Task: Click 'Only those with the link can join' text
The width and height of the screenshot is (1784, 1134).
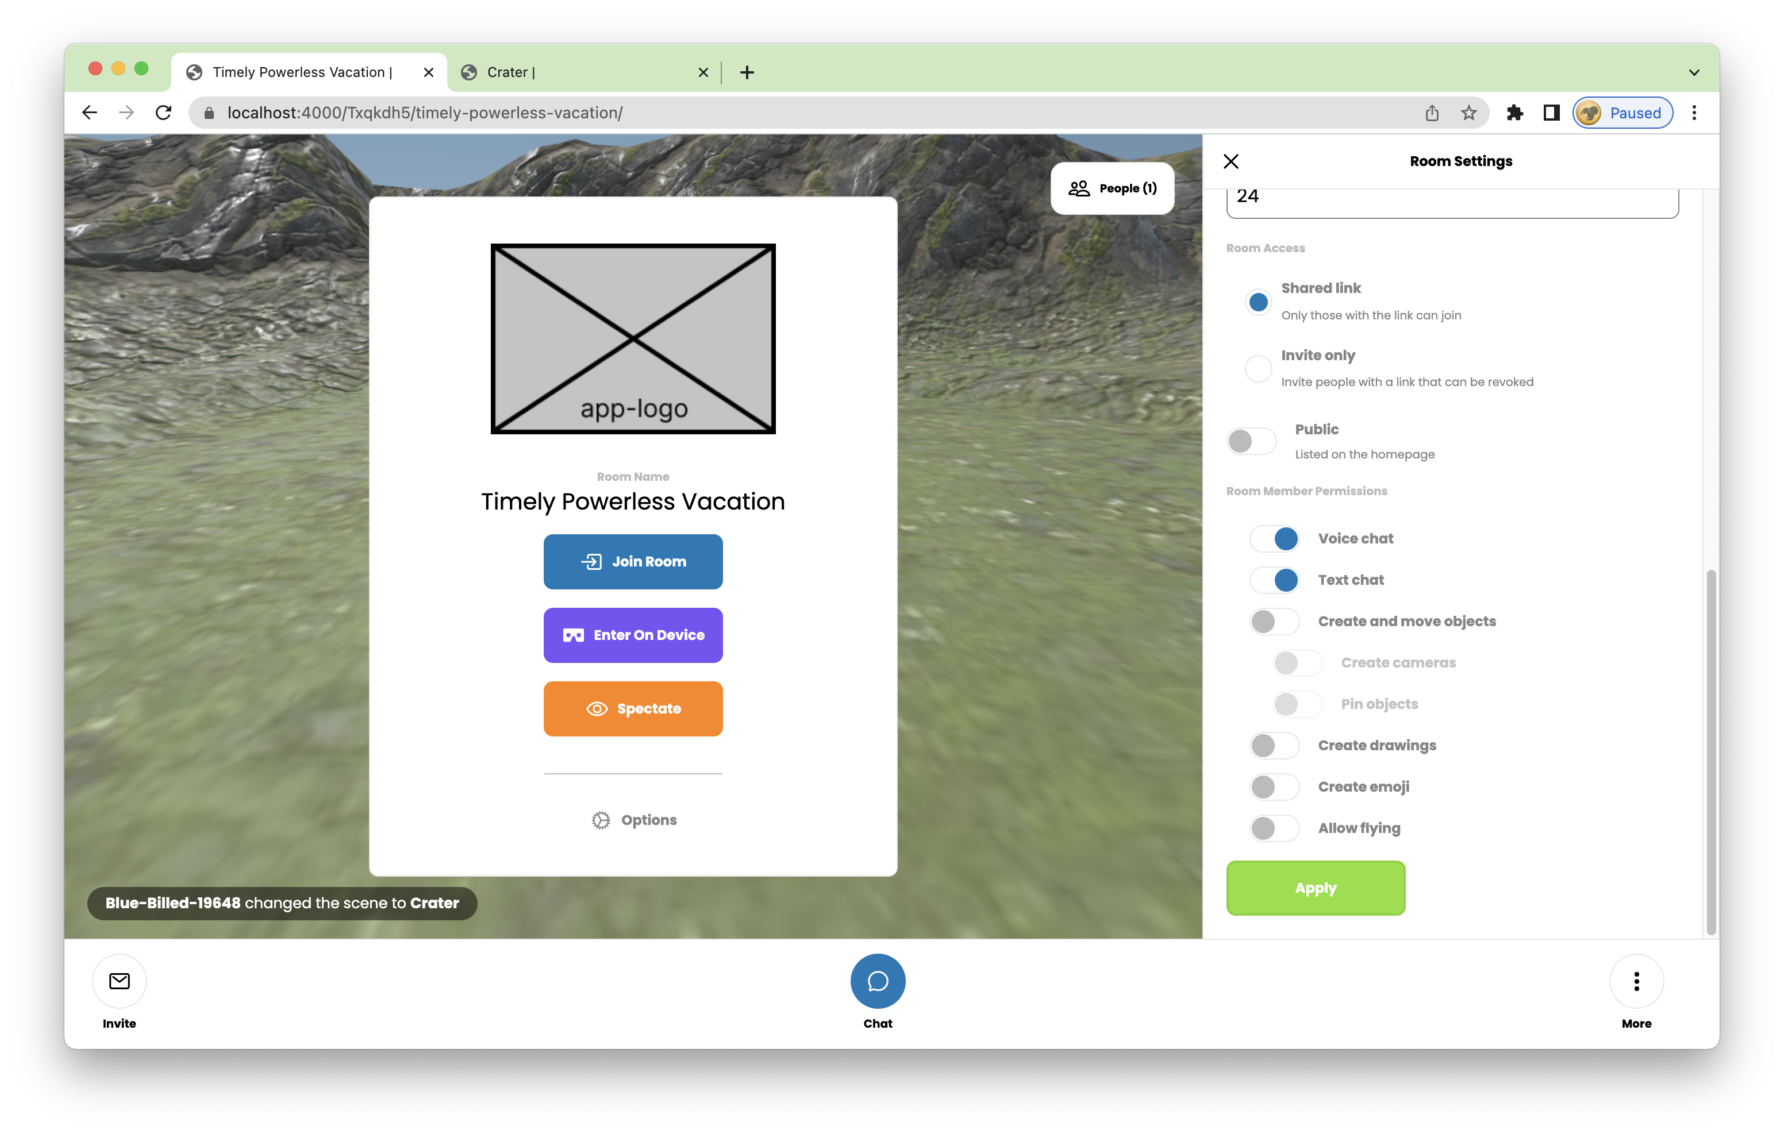Action: [1371, 315]
